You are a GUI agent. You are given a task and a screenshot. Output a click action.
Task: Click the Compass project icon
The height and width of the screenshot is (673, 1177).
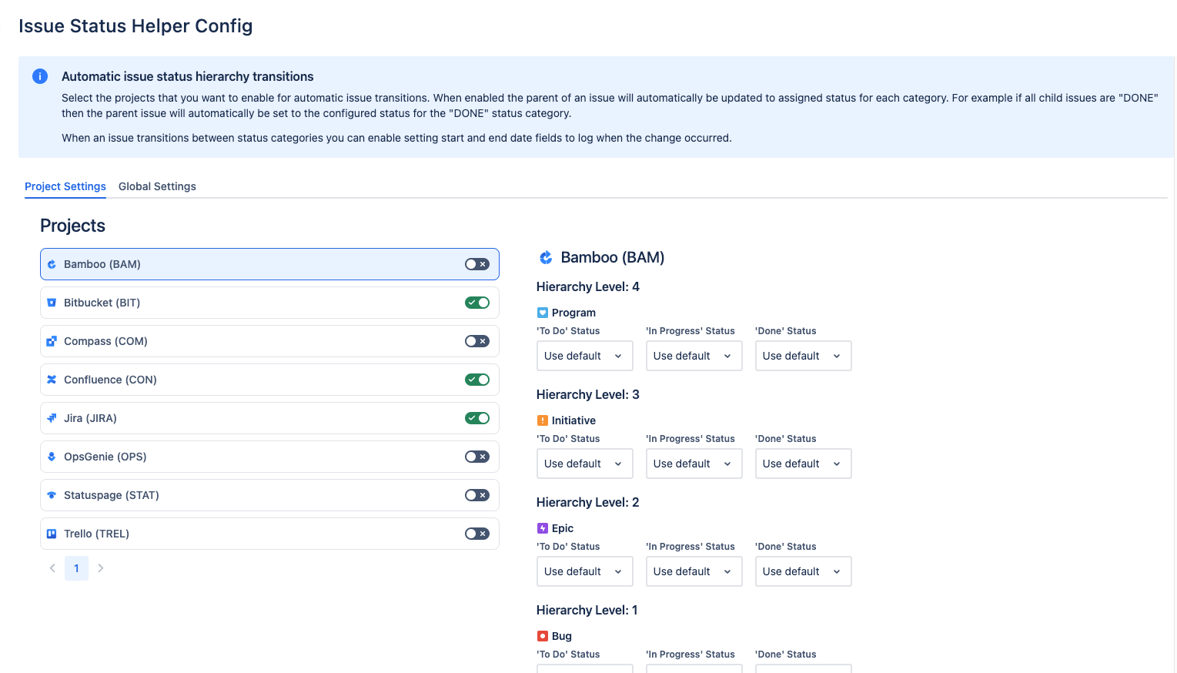click(52, 341)
